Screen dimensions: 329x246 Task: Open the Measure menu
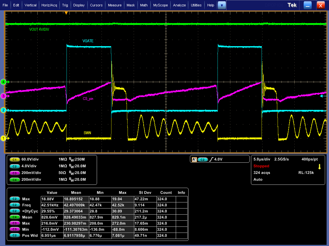[115, 5]
